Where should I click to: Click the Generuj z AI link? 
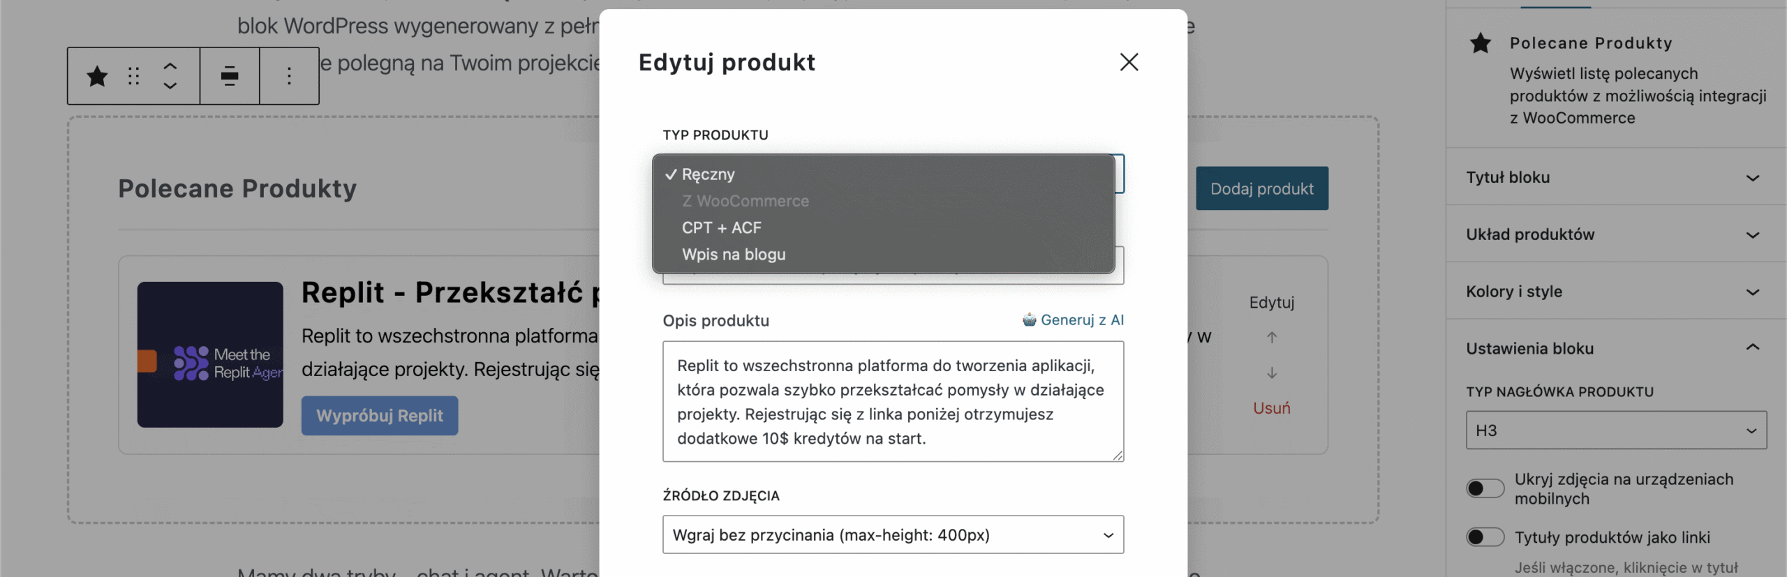pyautogui.click(x=1081, y=320)
